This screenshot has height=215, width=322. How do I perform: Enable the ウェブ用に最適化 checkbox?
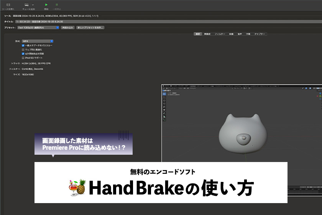23,50
